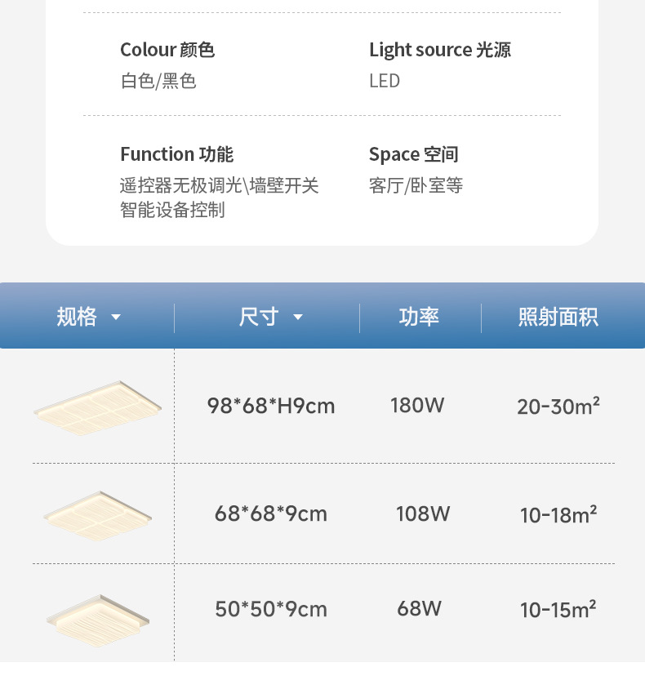Select the 50*50*9cm size cell
Image resolution: width=645 pixels, height=689 pixels.
coord(271,609)
